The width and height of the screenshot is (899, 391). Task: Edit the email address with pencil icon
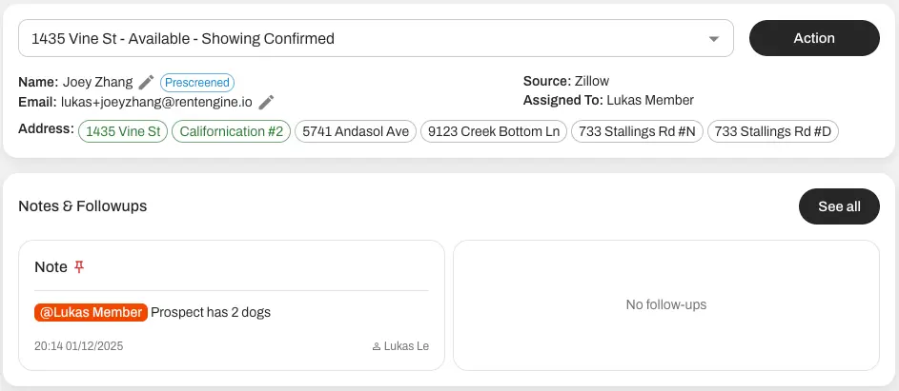[267, 102]
